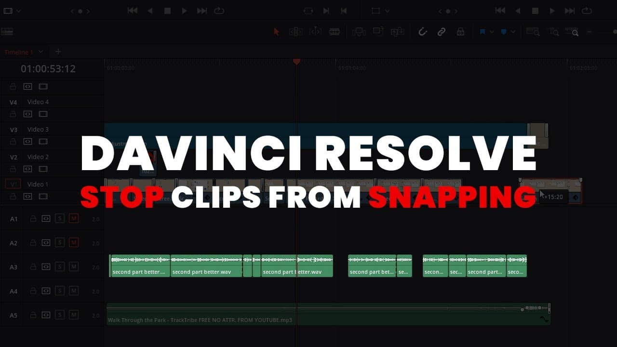617x347 pixels.
Task: Open Timeline View Options icon
Action: (x=7, y=32)
